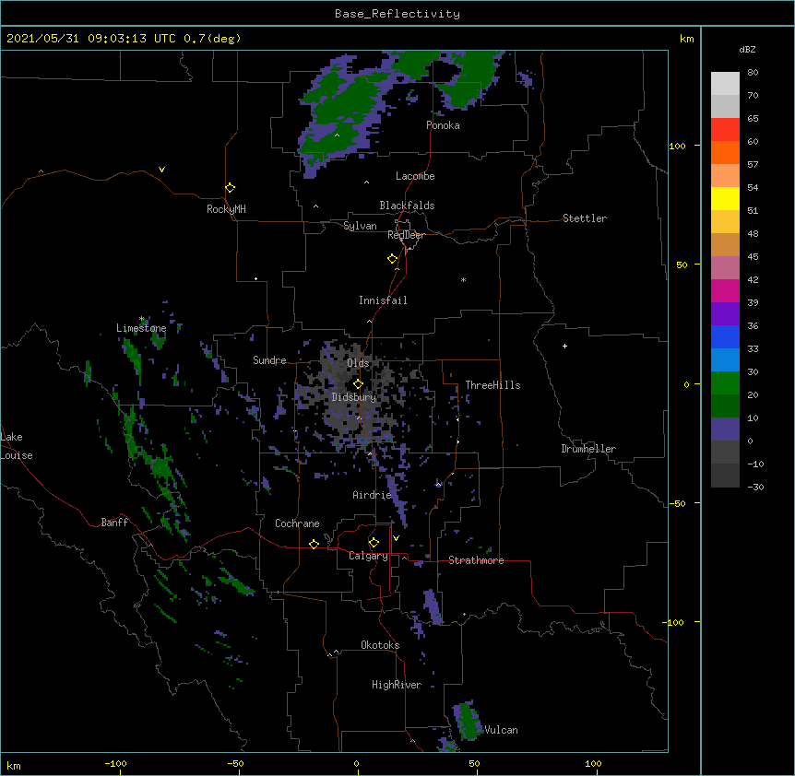Pick the bright yellow 51-54 dBZ swatch
Screen dimensions: 795x776
[x=725, y=198]
